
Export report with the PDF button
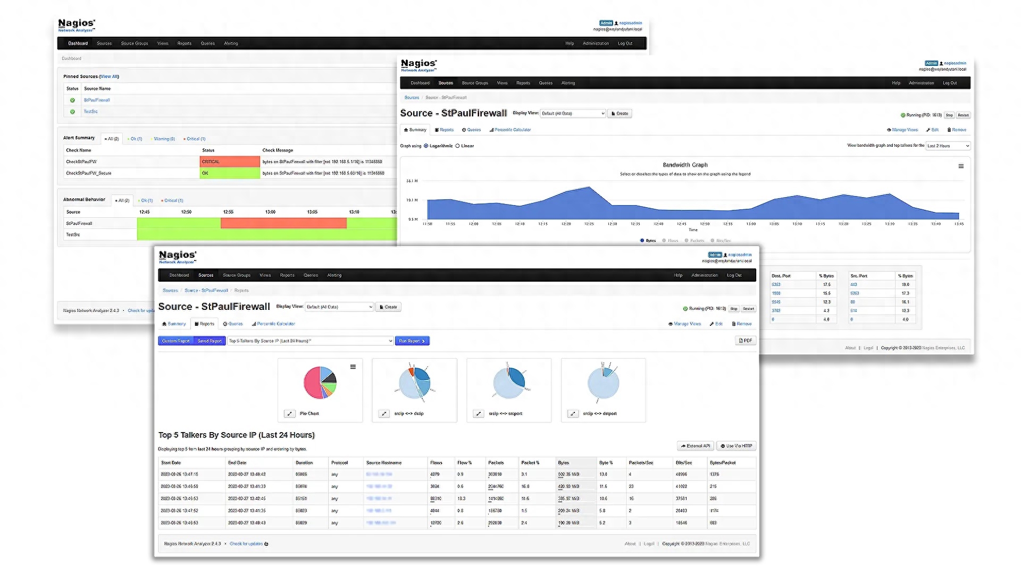(746, 341)
